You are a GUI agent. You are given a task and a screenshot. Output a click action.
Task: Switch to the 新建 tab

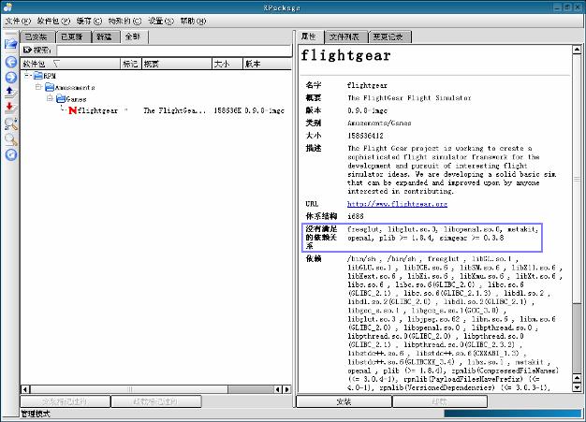pyautogui.click(x=106, y=37)
